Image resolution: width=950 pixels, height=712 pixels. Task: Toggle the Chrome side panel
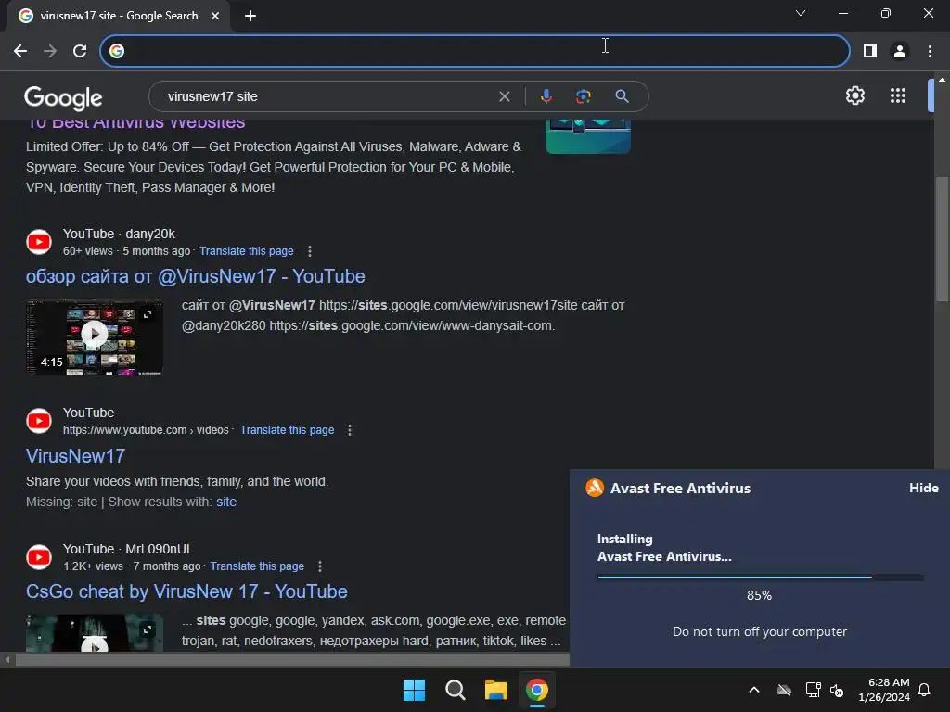[x=870, y=51]
